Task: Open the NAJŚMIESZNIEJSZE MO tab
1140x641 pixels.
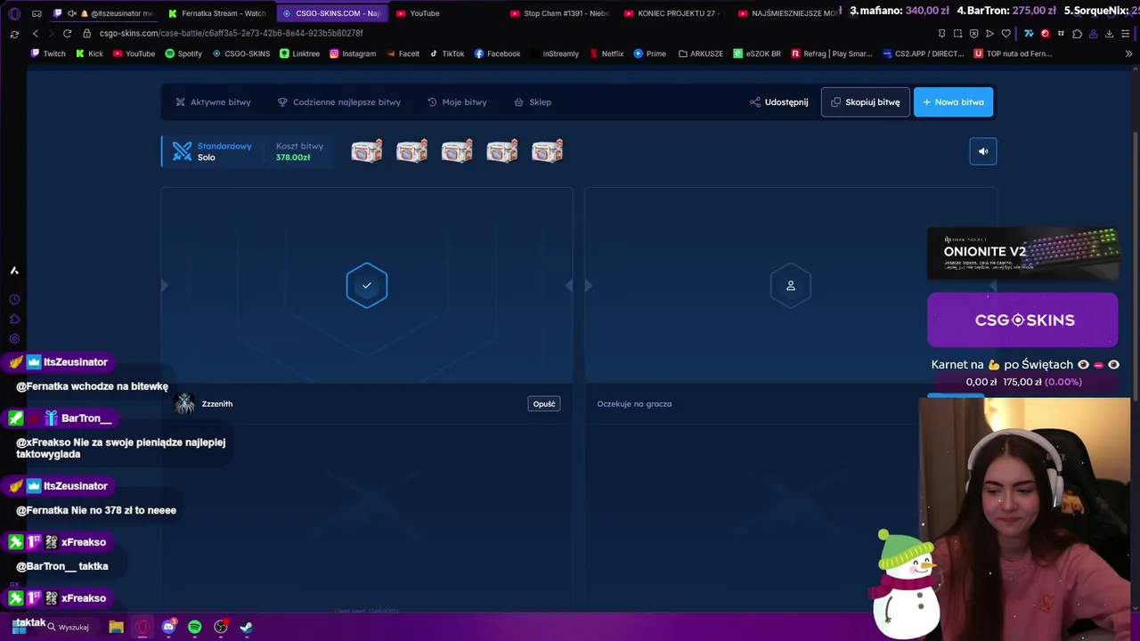Action: (787, 13)
